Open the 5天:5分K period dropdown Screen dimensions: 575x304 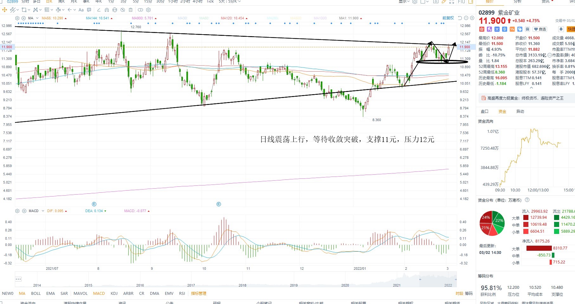229,2
